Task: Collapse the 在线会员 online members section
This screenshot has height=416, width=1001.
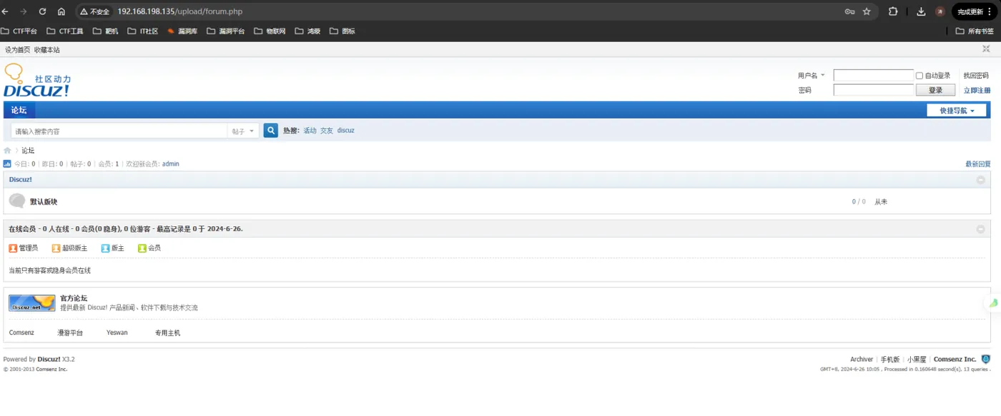Action: pyautogui.click(x=981, y=229)
